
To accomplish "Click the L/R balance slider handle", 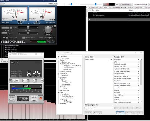I will (28, 28).
